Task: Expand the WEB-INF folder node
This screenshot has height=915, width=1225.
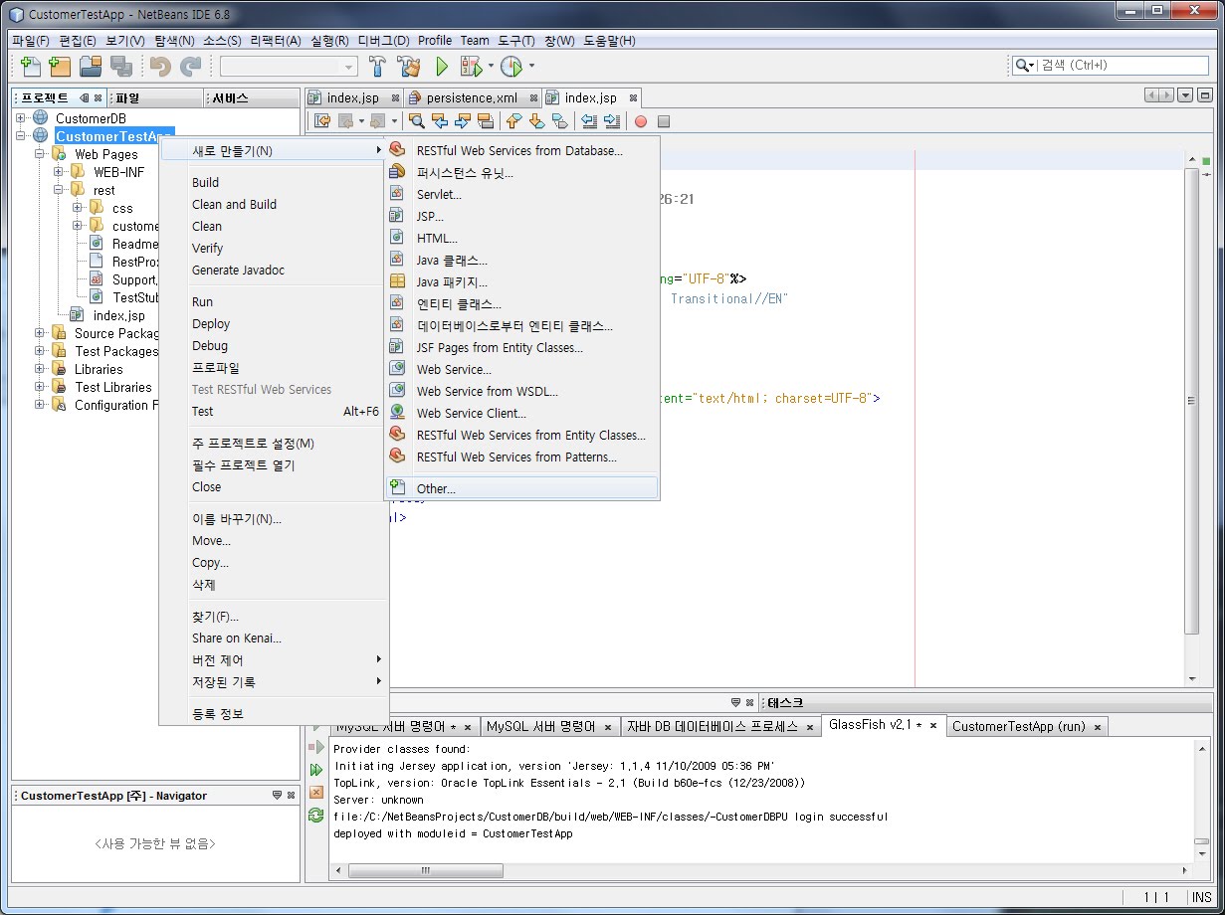Action: pyautogui.click(x=59, y=172)
